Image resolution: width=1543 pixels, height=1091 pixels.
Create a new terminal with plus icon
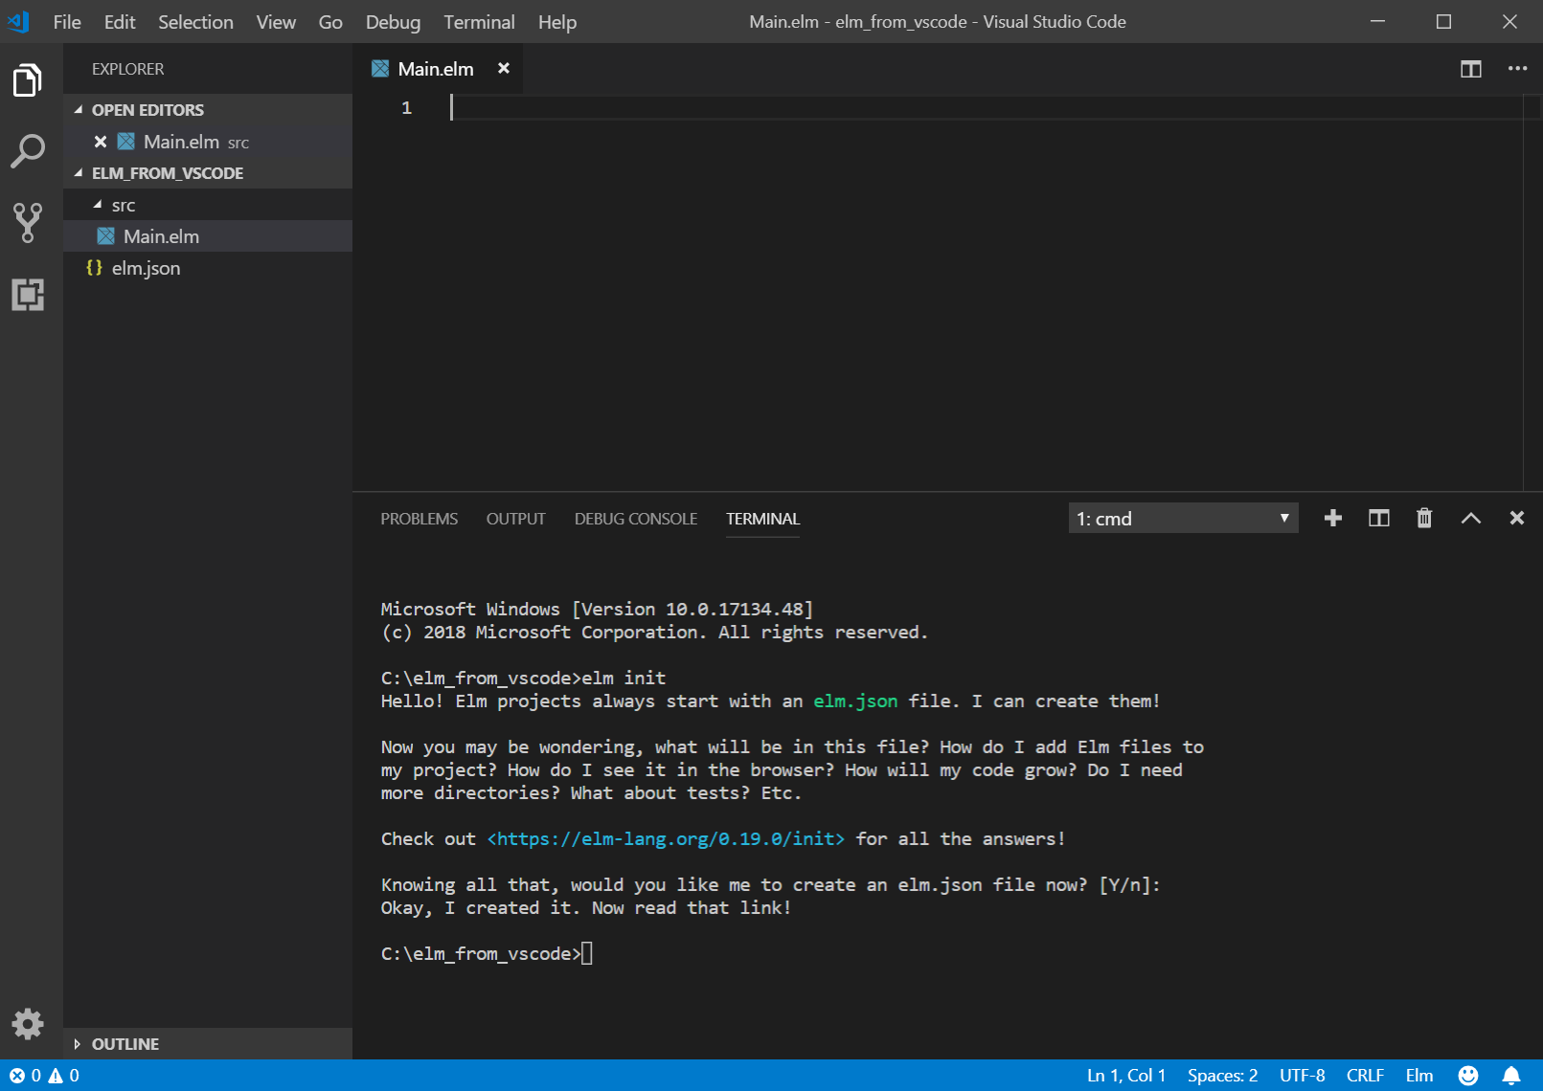[1332, 519]
